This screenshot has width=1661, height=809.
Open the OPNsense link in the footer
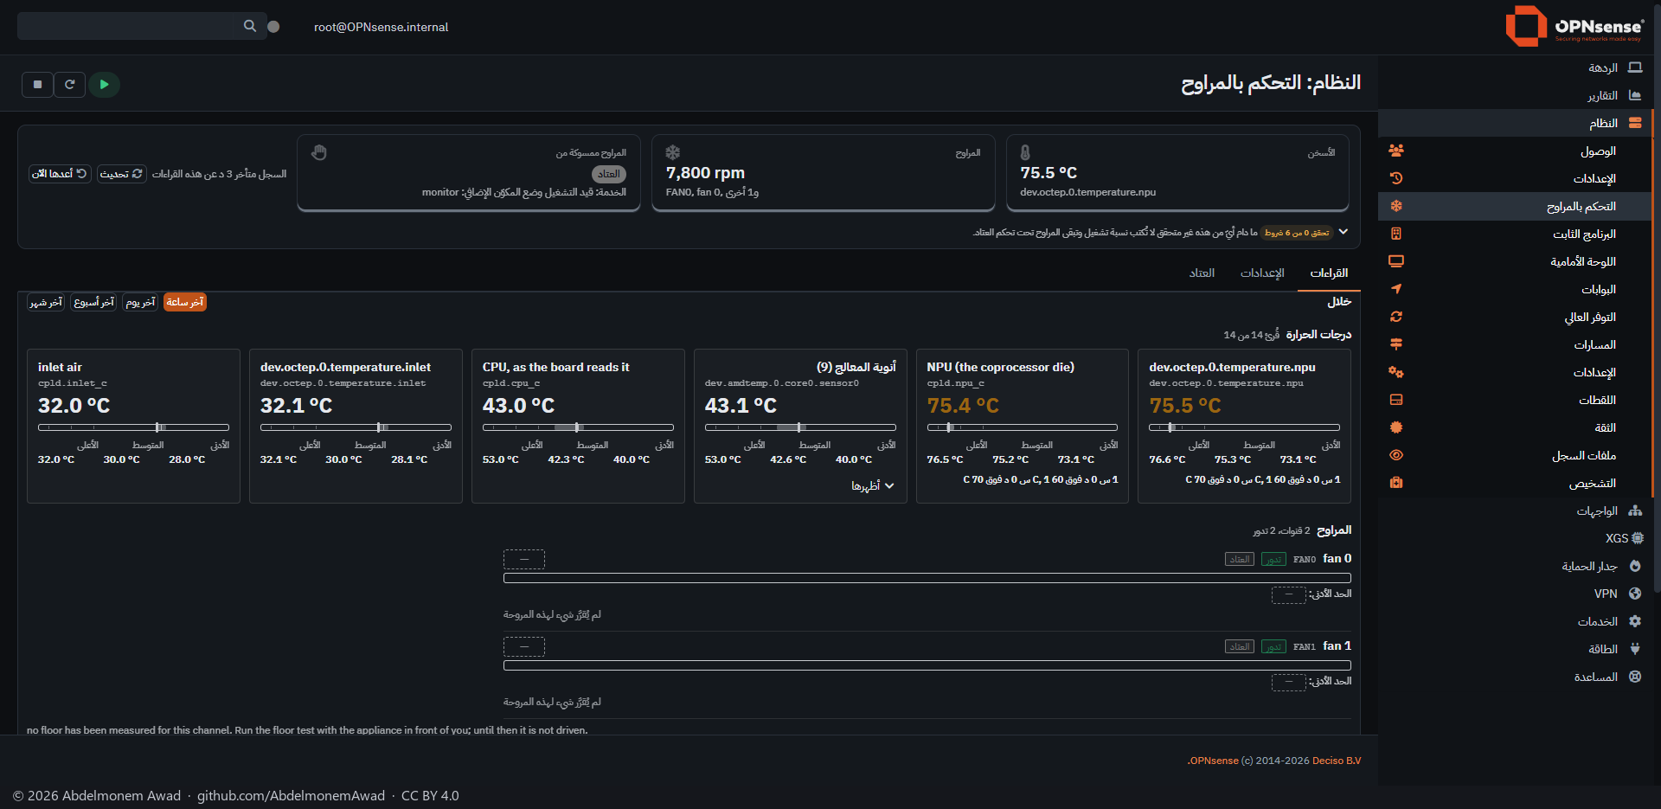click(1213, 761)
